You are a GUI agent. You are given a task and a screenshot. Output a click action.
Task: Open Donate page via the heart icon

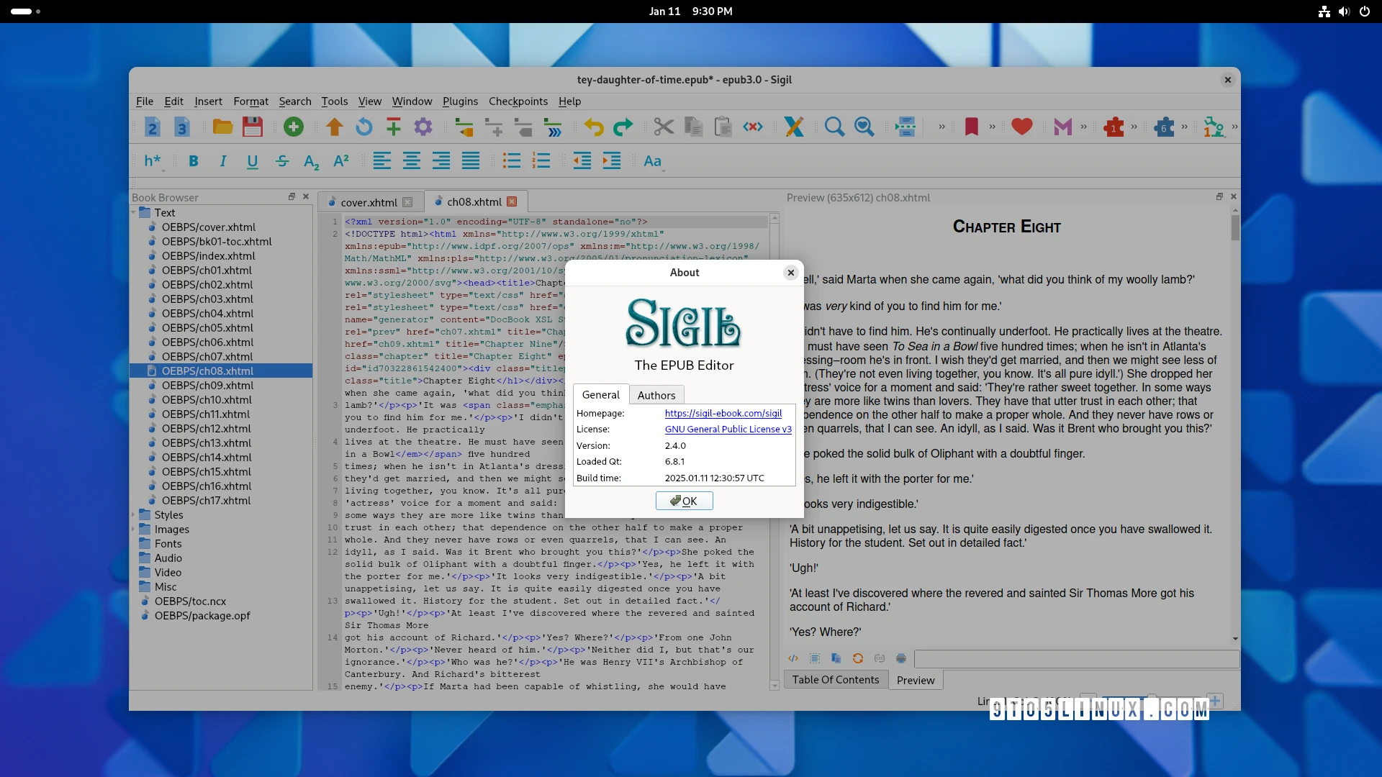tap(1023, 127)
